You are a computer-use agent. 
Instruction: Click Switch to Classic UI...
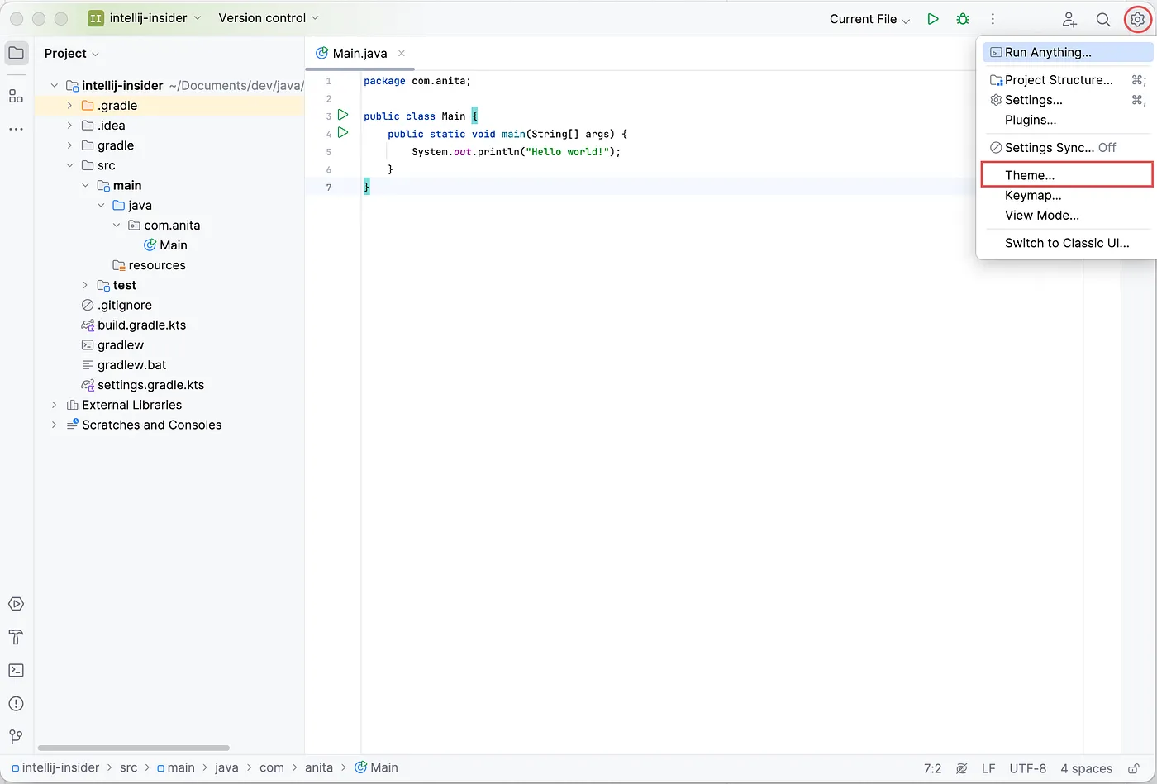1067,243
